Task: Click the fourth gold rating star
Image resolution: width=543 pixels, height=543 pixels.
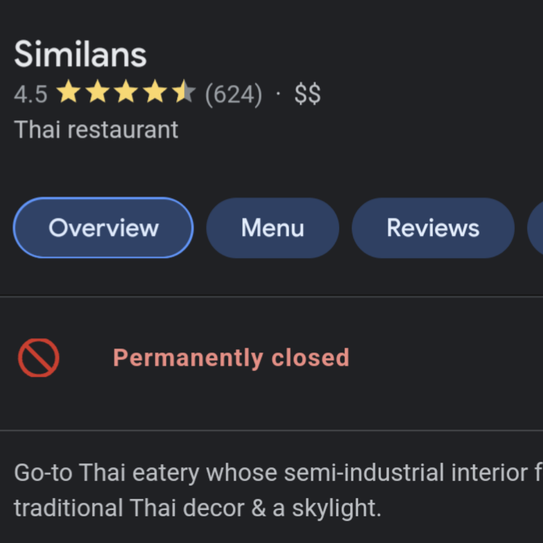Action: [x=155, y=93]
